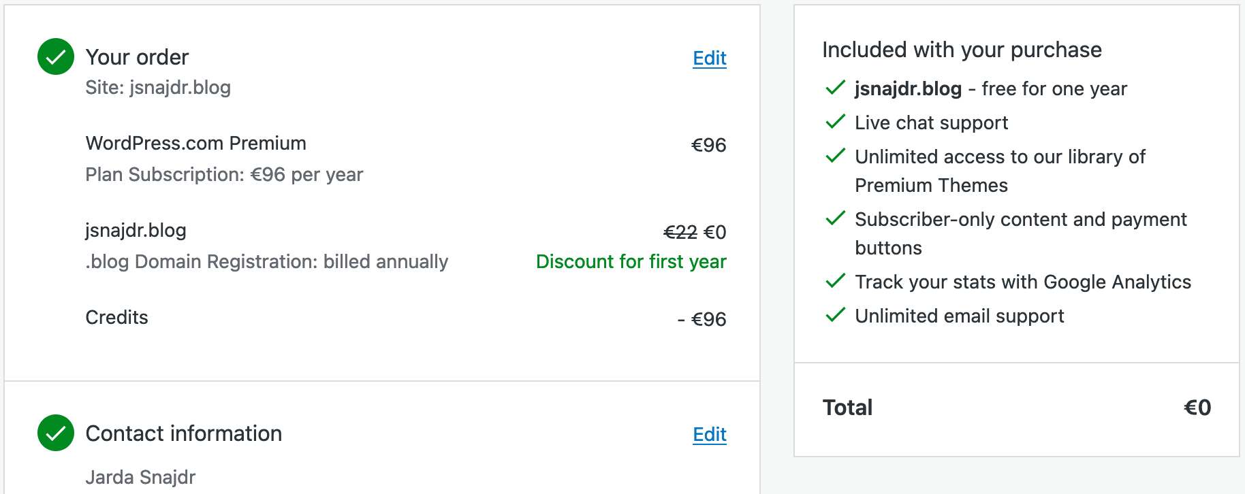Click the checkmark next to jsnajdr.blog free year
The height and width of the screenshot is (494, 1245).
836,88
